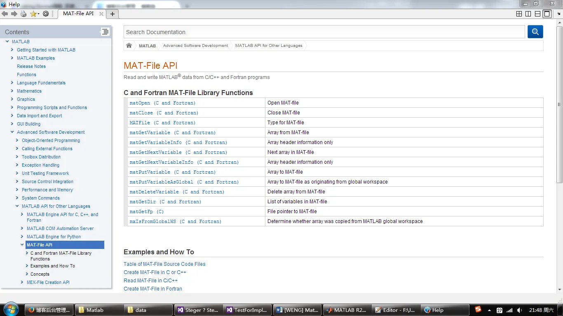Go forward to the next help page

tap(14, 14)
